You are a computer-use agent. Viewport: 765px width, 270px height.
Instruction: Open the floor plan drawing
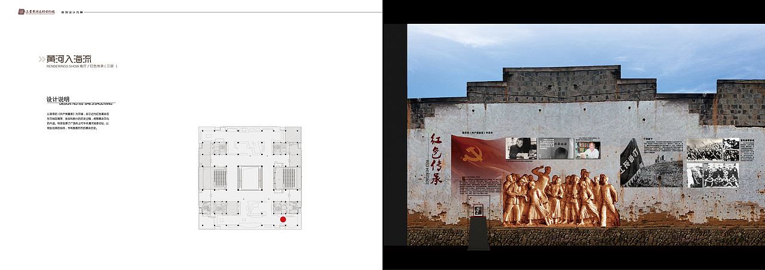tap(250, 178)
